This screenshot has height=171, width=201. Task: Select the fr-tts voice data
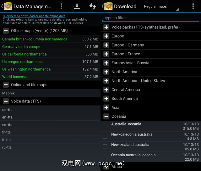[x=50, y=132]
